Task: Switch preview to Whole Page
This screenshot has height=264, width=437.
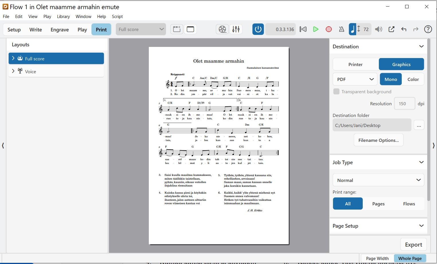Action: tap(410, 258)
